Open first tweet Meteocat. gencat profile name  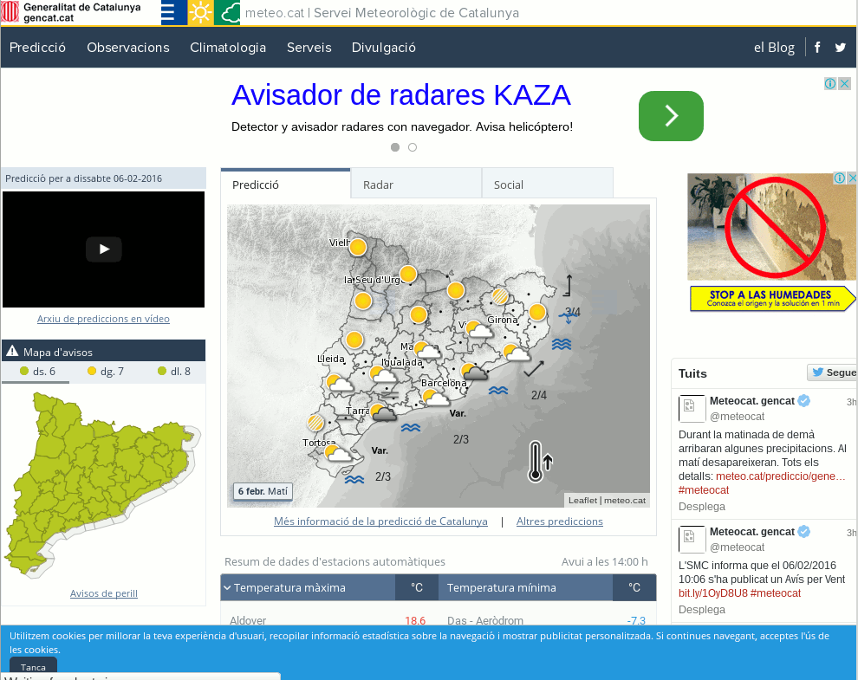752,400
